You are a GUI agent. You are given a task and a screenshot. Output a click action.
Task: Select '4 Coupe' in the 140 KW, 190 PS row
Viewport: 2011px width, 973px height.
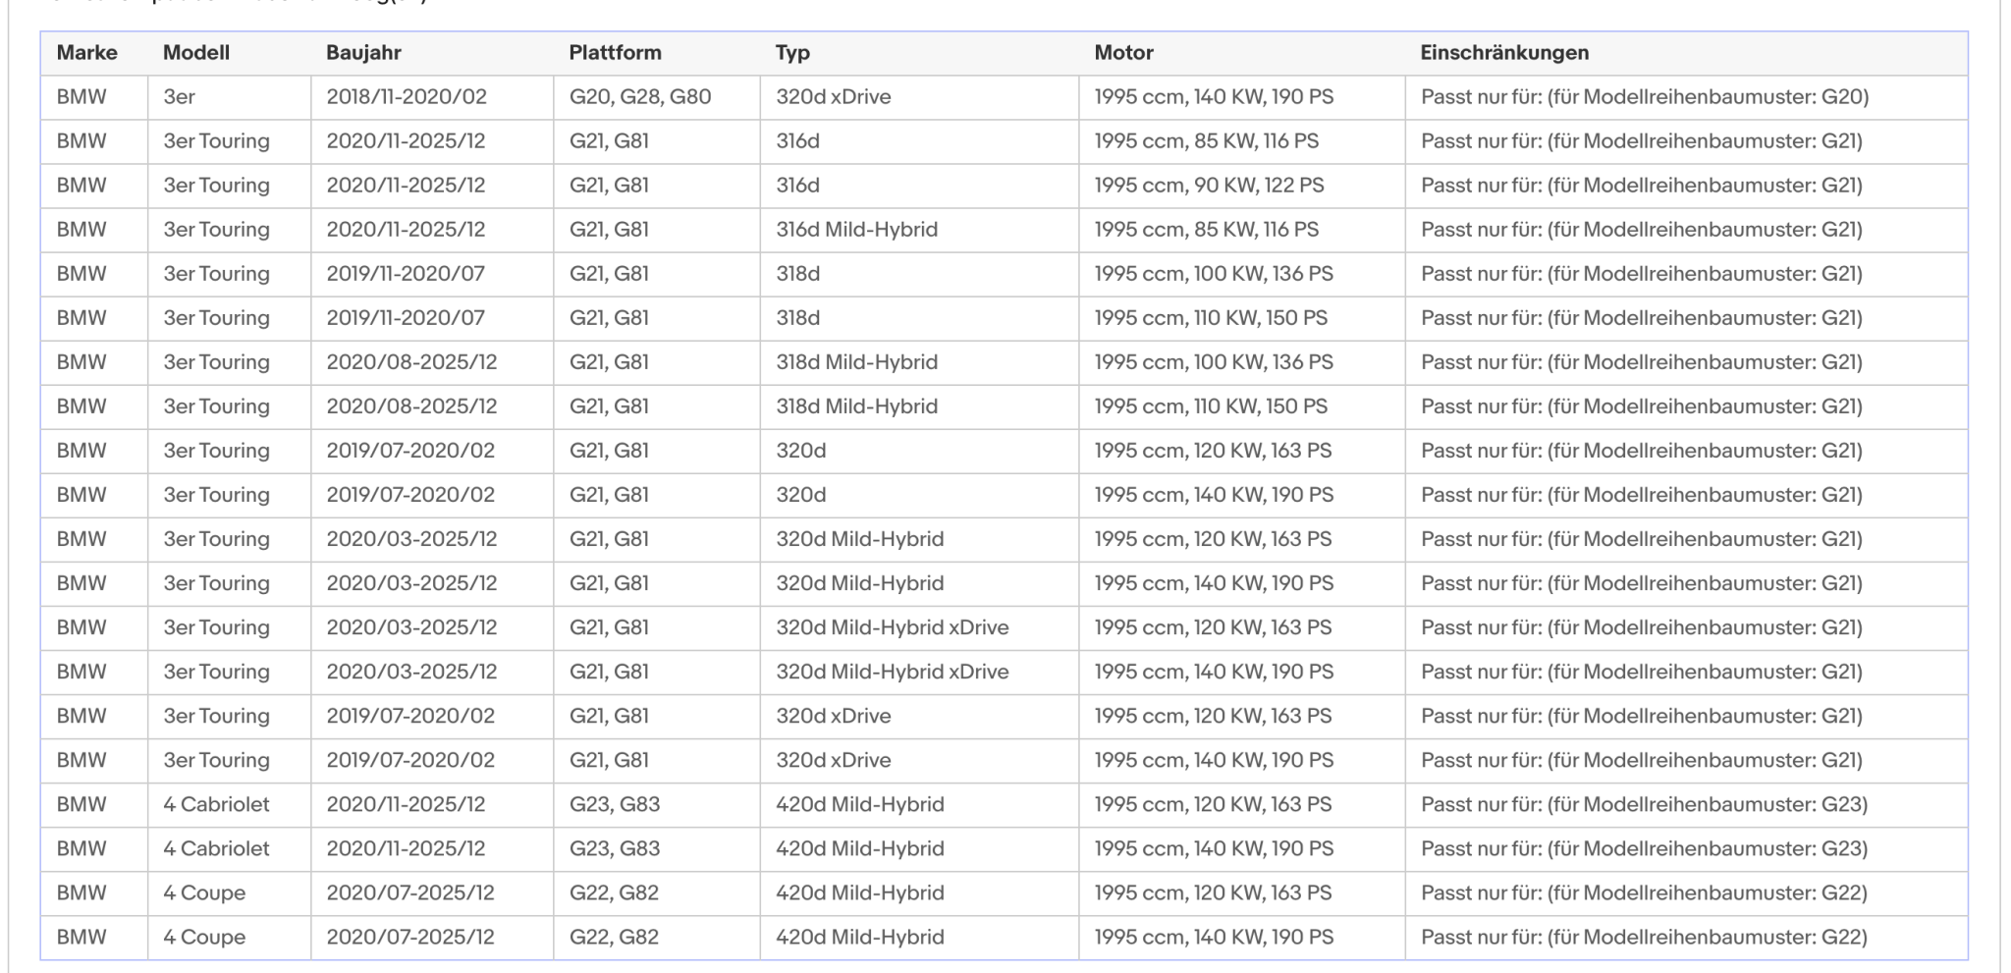click(x=204, y=937)
